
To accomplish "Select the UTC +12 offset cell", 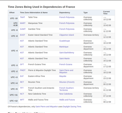I will point(13,101).
